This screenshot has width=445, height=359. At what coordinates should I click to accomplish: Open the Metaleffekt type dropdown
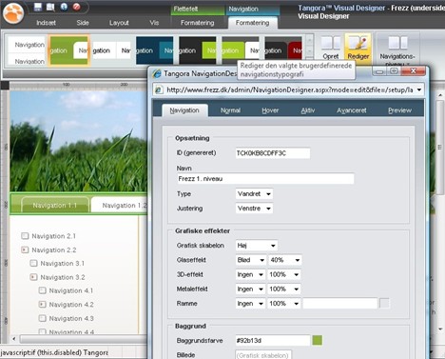point(250,289)
